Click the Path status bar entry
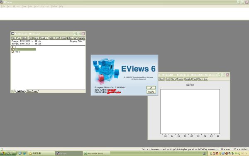Viewport: 249px width, 156px height. [179, 149]
